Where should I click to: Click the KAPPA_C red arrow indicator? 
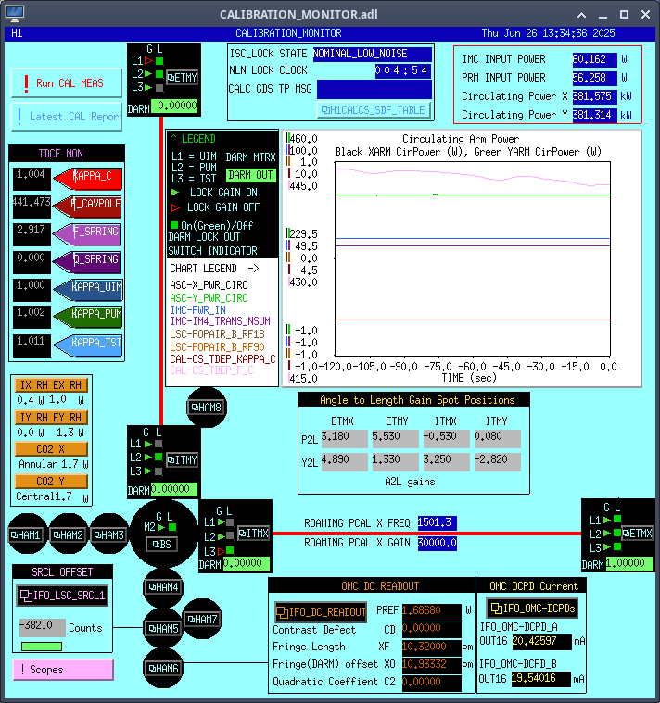pyautogui.click(x=88, y=178)
